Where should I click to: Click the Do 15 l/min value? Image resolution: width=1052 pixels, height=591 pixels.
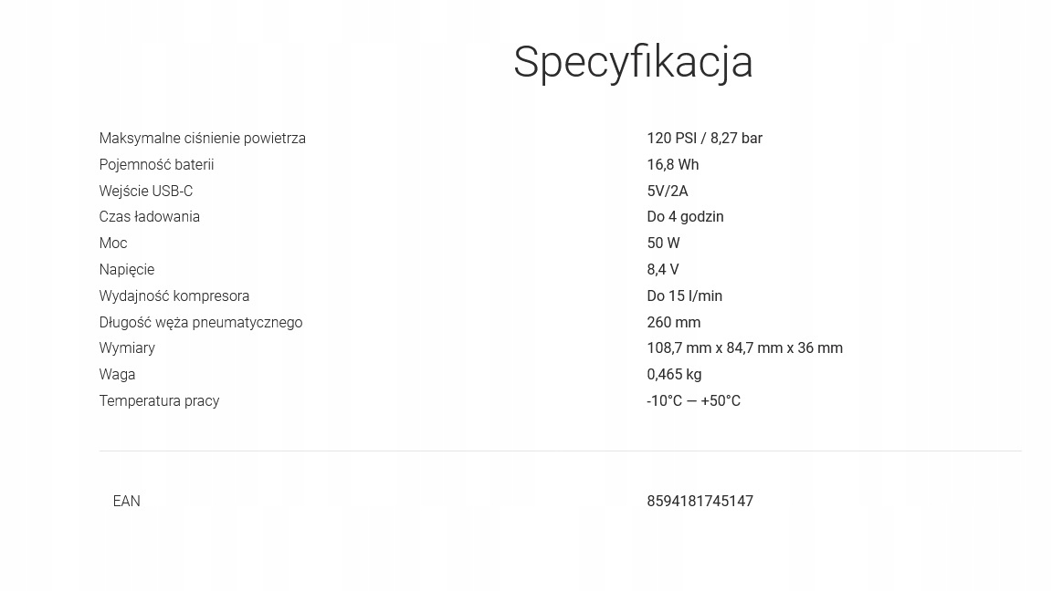(684, 296)
